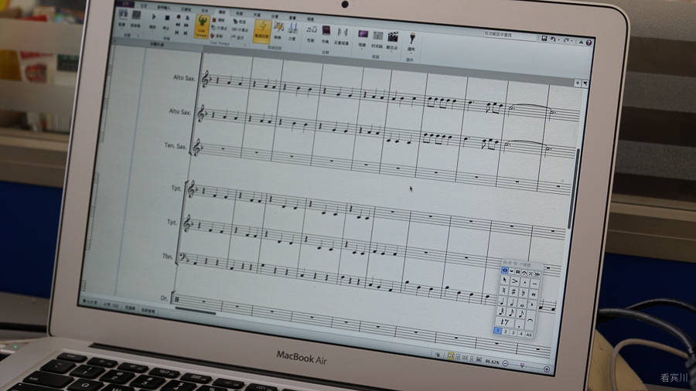This screenshot has width=696, height=391.
Task: Adjust the zoom slider in status bar
Action: (523, 365)
